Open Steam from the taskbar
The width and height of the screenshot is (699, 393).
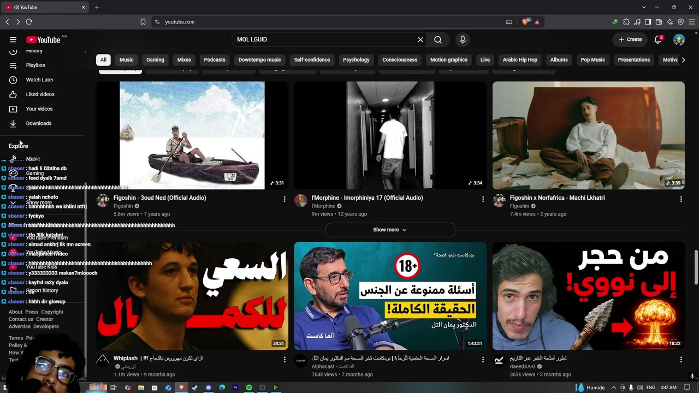pos(195,388)
